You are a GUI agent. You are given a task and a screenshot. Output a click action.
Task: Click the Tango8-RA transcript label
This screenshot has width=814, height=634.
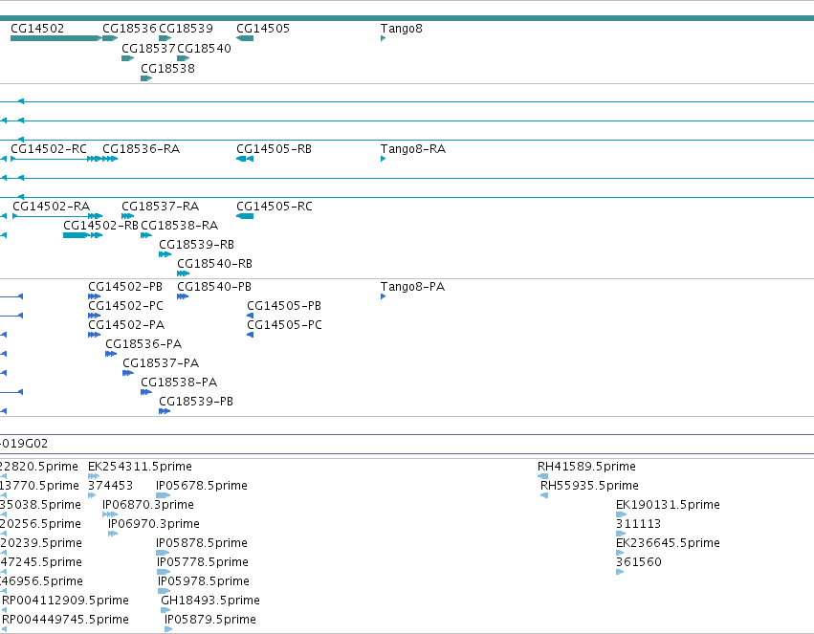coord(413,149)
